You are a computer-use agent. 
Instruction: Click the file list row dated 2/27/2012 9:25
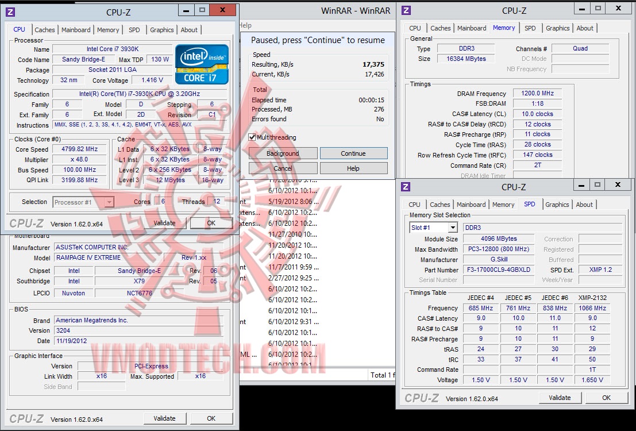[x=293, y=278]
